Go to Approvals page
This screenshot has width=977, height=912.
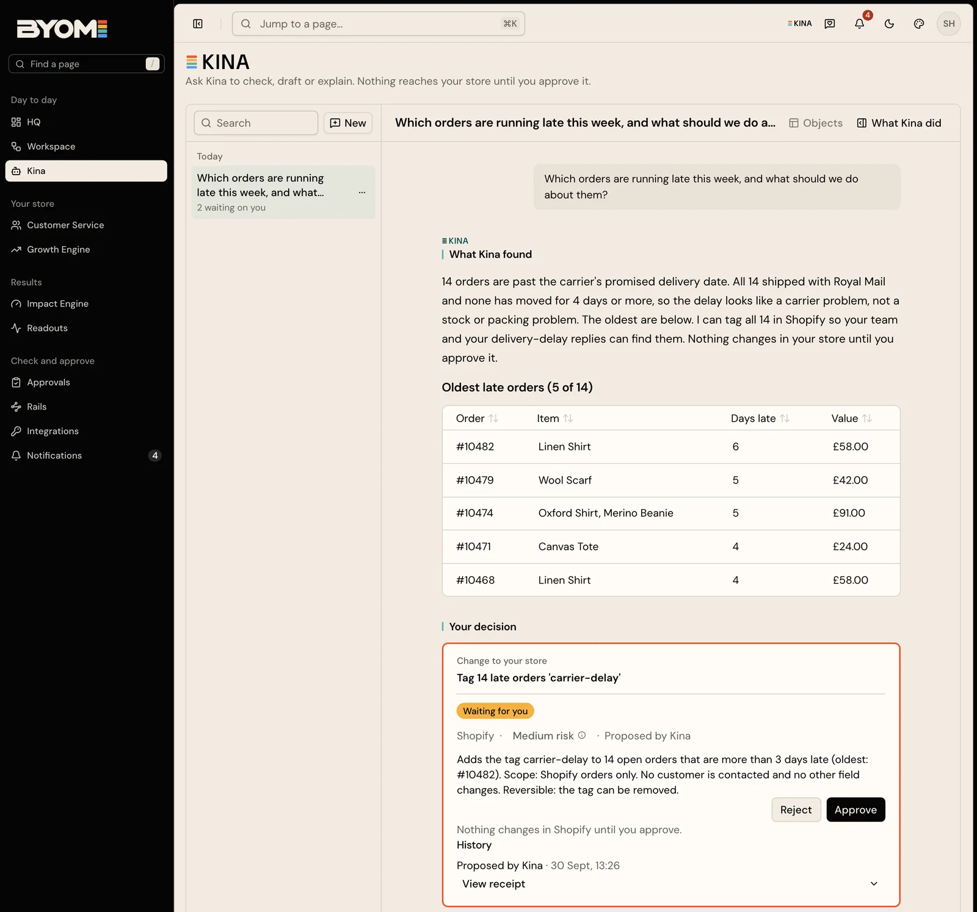click(86, 383)
